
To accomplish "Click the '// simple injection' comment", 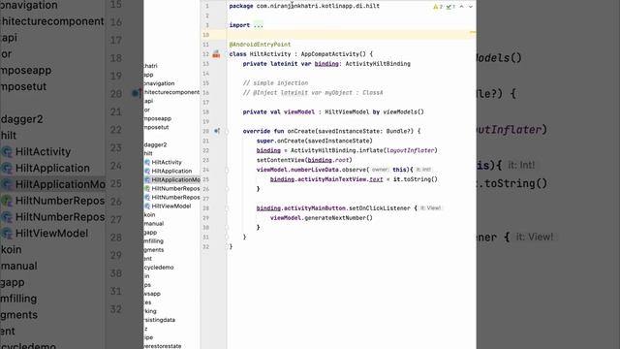I will tap(275, 83).
